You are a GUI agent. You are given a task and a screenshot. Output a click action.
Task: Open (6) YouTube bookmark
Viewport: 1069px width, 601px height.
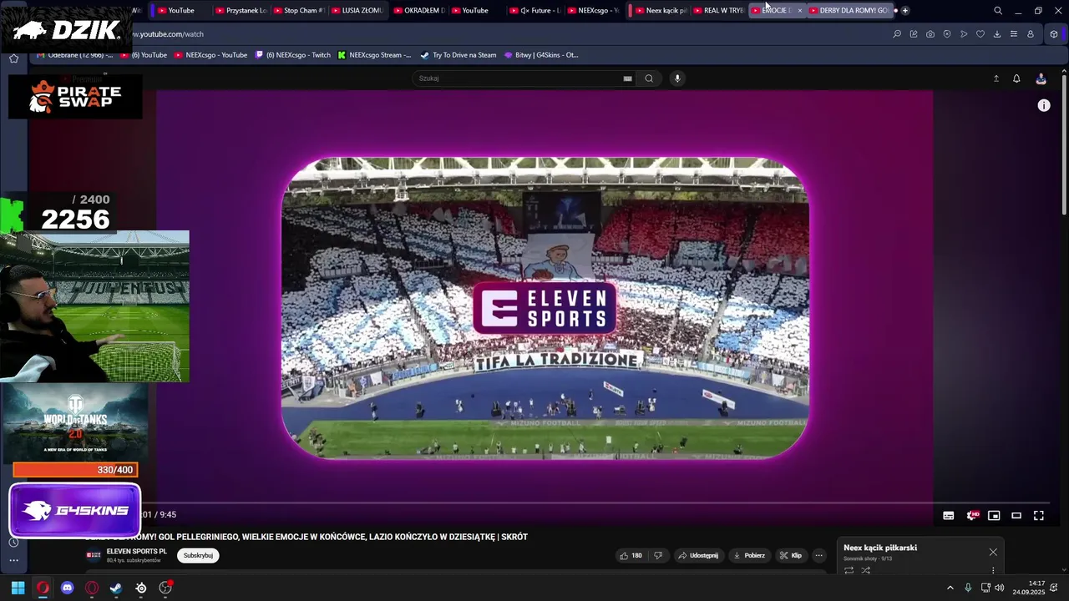tap(143, 55)
